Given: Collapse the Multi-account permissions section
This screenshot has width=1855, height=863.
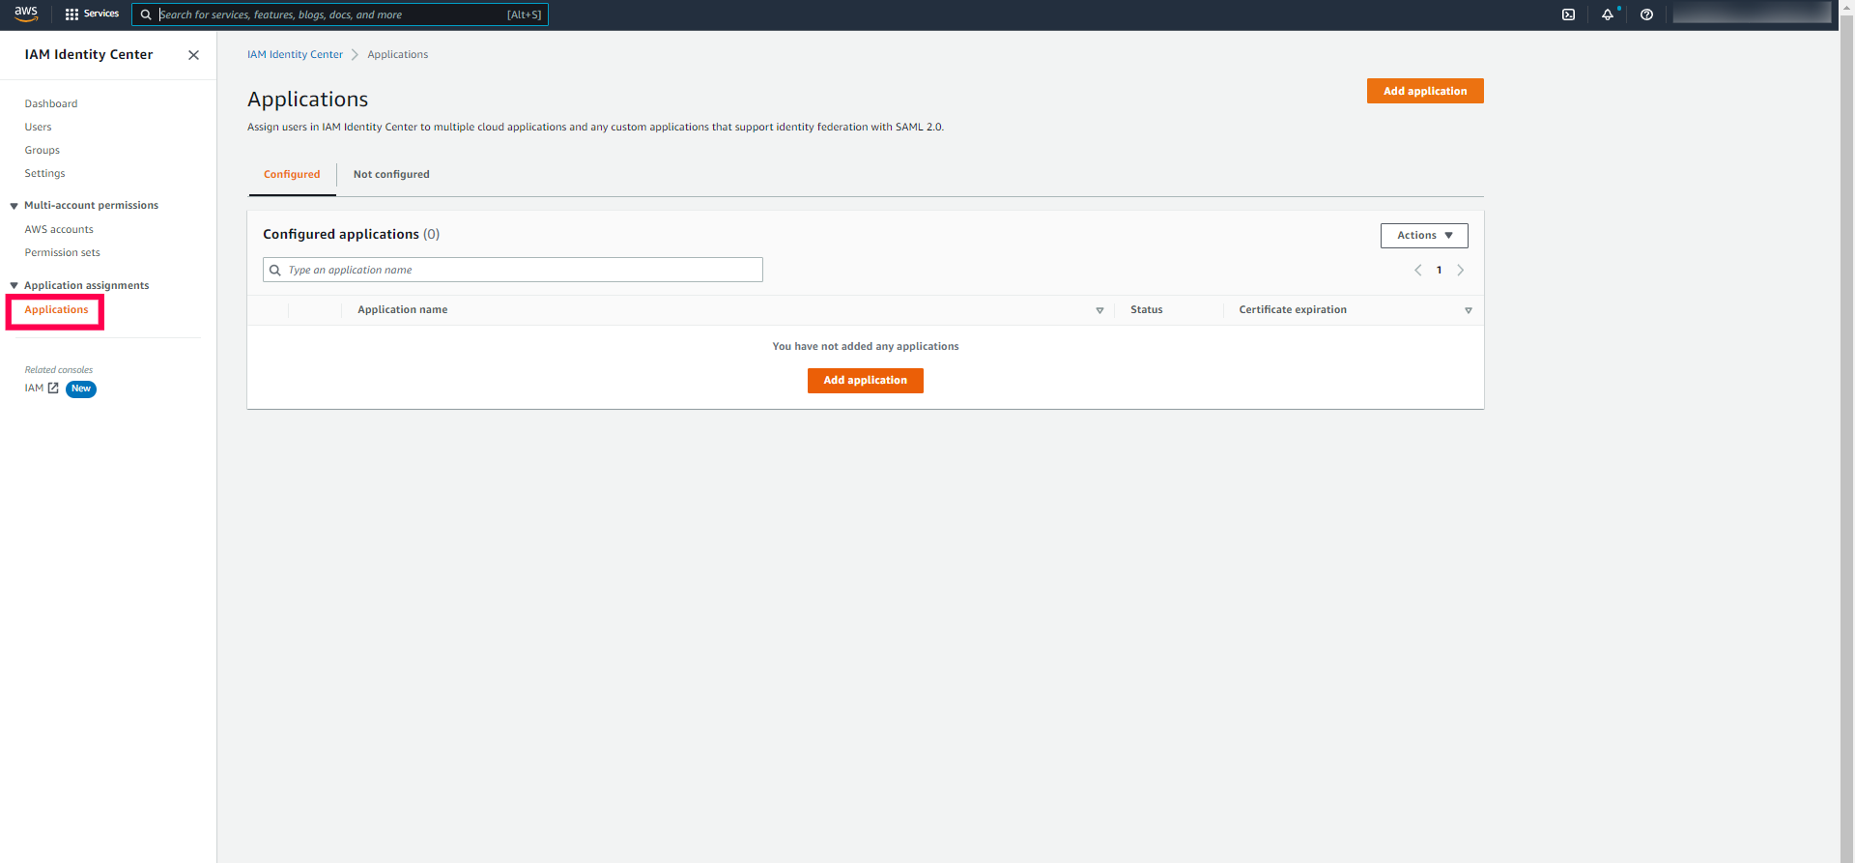Looking at the screenshot, I should tap(14, 206).
